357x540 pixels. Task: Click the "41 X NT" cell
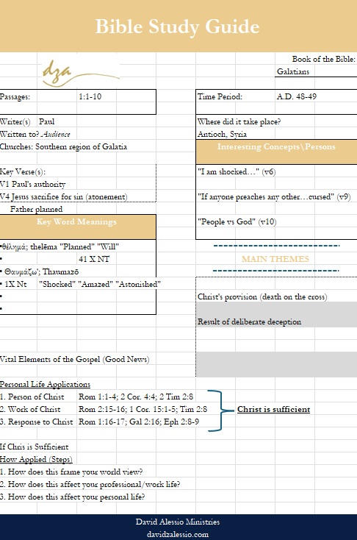coord(94,259)
